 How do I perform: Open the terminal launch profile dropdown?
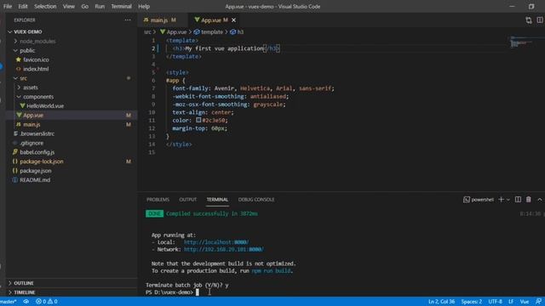[x=508, y=200]
